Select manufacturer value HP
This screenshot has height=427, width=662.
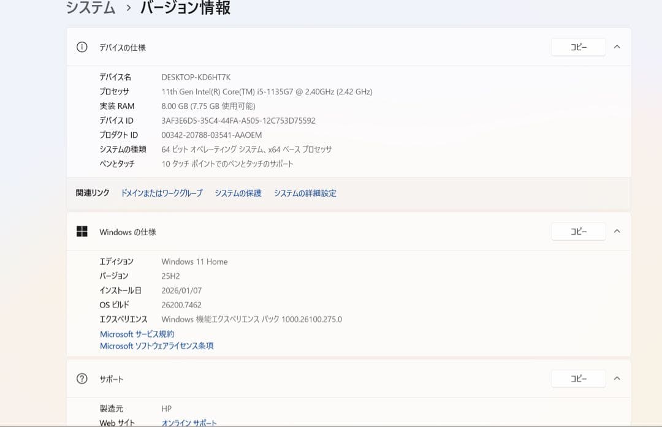click(x=166, y=409)
